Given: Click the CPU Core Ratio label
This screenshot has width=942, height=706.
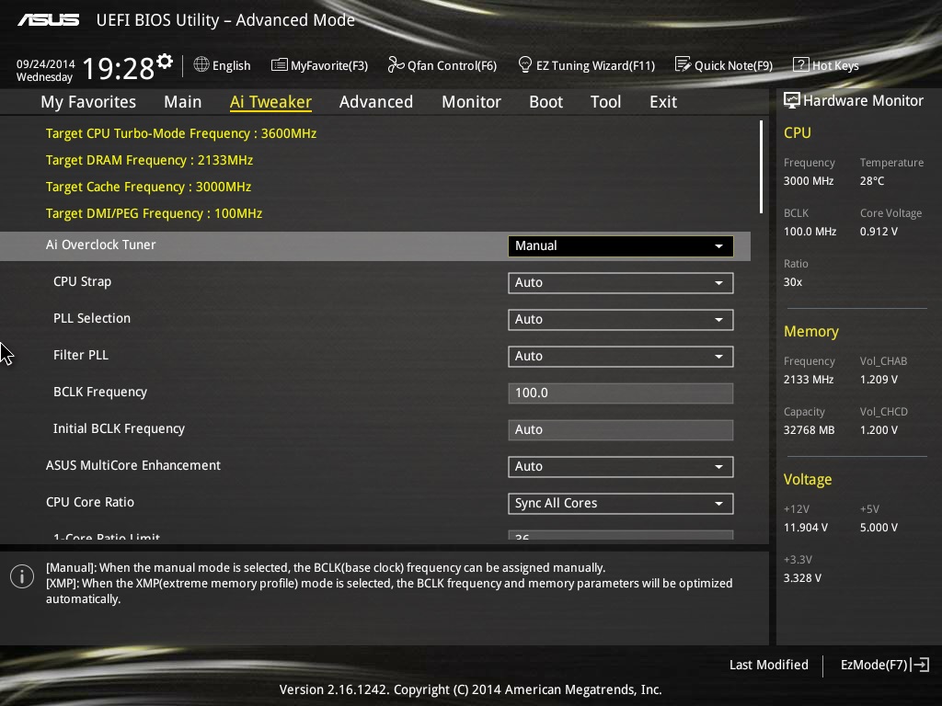Looking at the screenshot, I should [90, 502].
